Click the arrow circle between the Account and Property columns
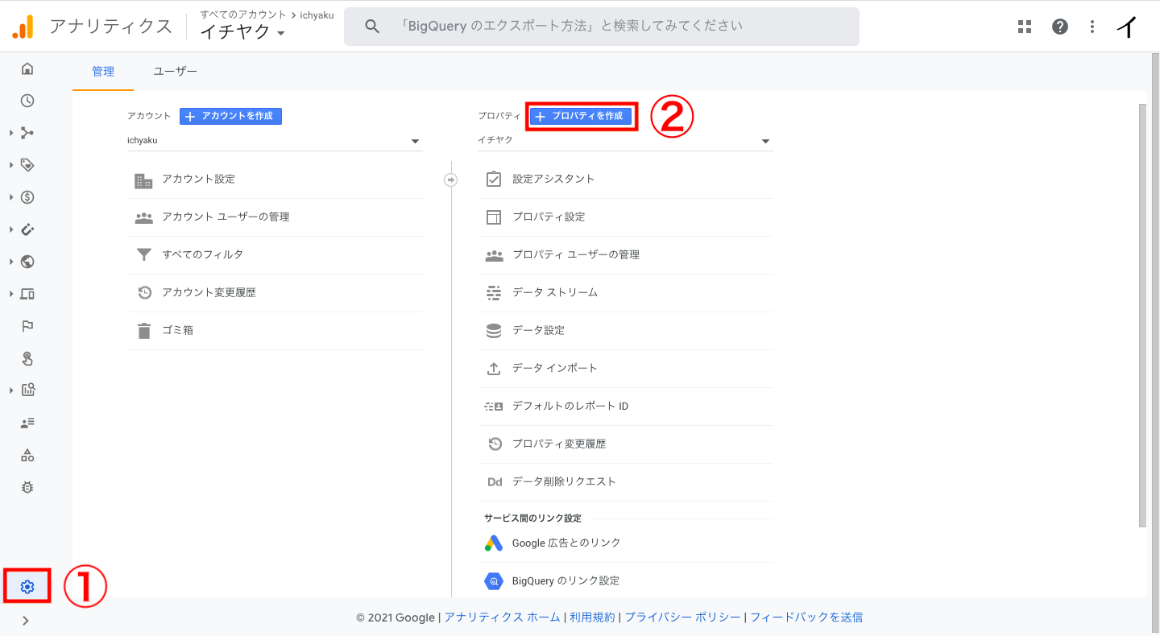 [451, 180]
